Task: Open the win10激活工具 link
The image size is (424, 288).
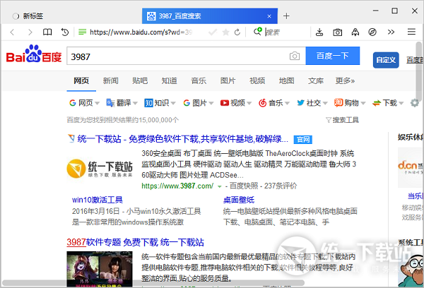Action: (x=98, y=200)
